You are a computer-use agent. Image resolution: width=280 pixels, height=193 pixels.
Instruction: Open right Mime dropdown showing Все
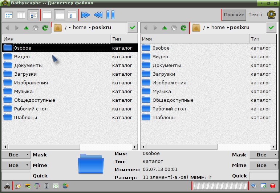264,165
